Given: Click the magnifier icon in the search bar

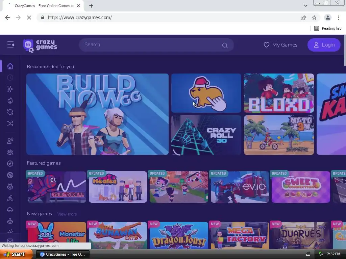Looking at the screenshot, I should pos(225,46).
